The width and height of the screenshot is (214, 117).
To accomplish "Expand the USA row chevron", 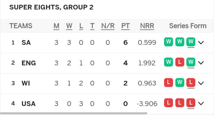I will point(201,103).
